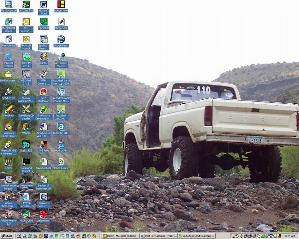Switch to Autodesk Land Desktop taskbar window
Image resolution: width=299 pixels, height=239 pixels.
[197, 236]
